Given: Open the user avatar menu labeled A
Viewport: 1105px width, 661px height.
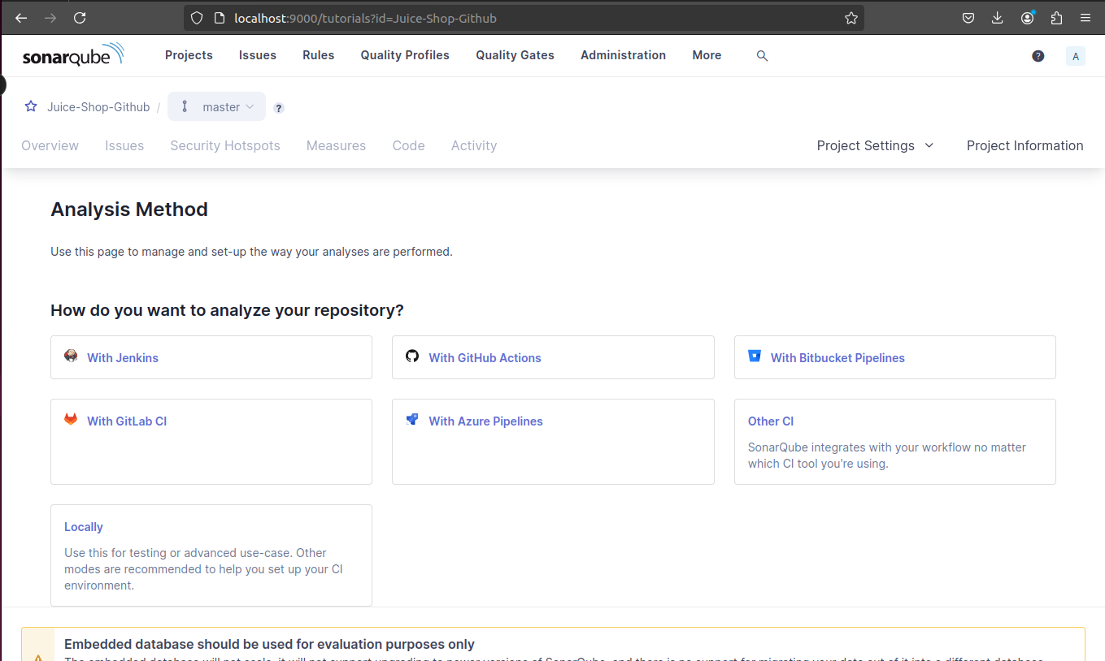Looking at the screenshot, I should pos(1075,55).
